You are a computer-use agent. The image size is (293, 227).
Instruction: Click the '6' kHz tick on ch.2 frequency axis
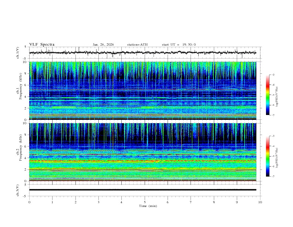click(x=26, y=146)
